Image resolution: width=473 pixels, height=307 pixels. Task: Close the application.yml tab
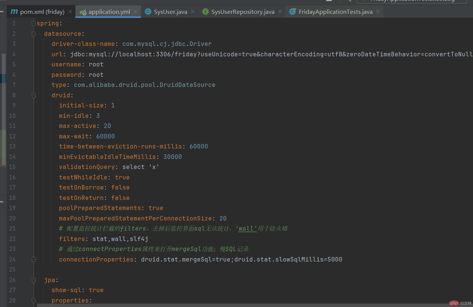[x=136, y=12]
